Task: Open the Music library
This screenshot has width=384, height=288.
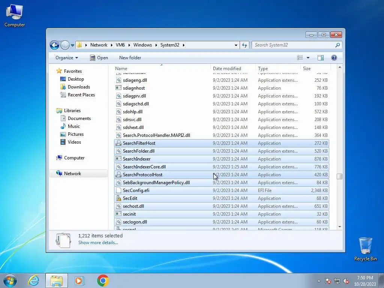Action: 74,126
